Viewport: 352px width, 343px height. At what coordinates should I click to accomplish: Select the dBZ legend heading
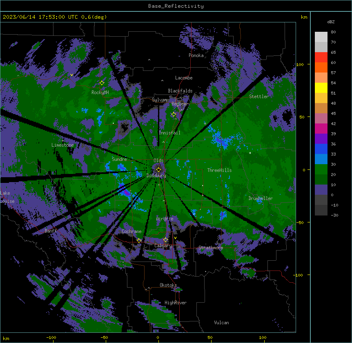tap(331, 22)
